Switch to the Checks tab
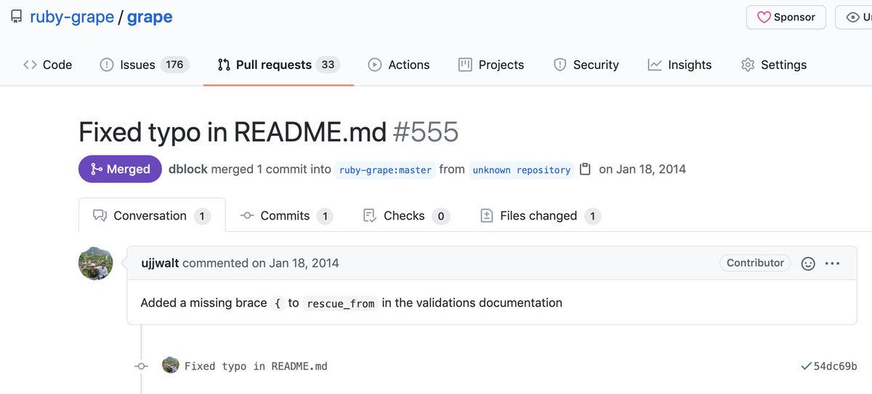The width and height of the screenshot is (872, 394). tap(406, 216)
